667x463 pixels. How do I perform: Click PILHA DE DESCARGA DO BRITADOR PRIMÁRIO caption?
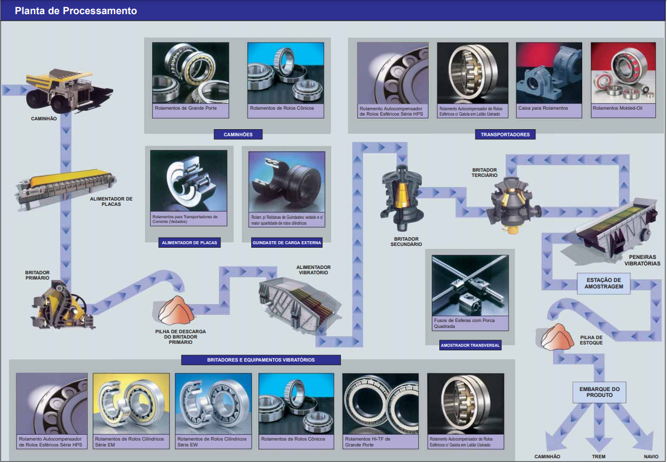coord(180,337)
